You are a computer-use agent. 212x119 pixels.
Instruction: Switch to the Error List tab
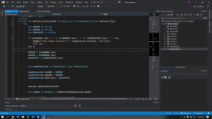pos(8,109)
